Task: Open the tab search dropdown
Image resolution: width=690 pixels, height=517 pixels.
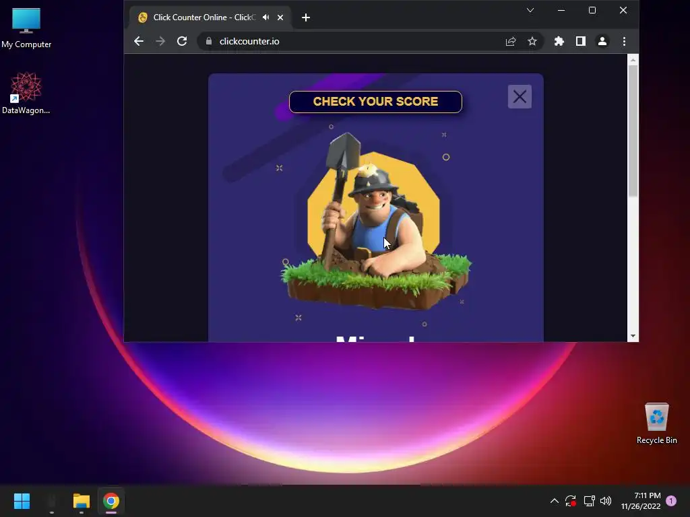Action: tap(530, 10)
